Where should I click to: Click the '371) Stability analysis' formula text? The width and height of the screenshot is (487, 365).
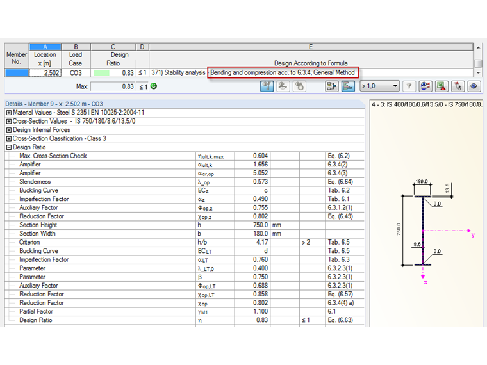click(178, 72)
